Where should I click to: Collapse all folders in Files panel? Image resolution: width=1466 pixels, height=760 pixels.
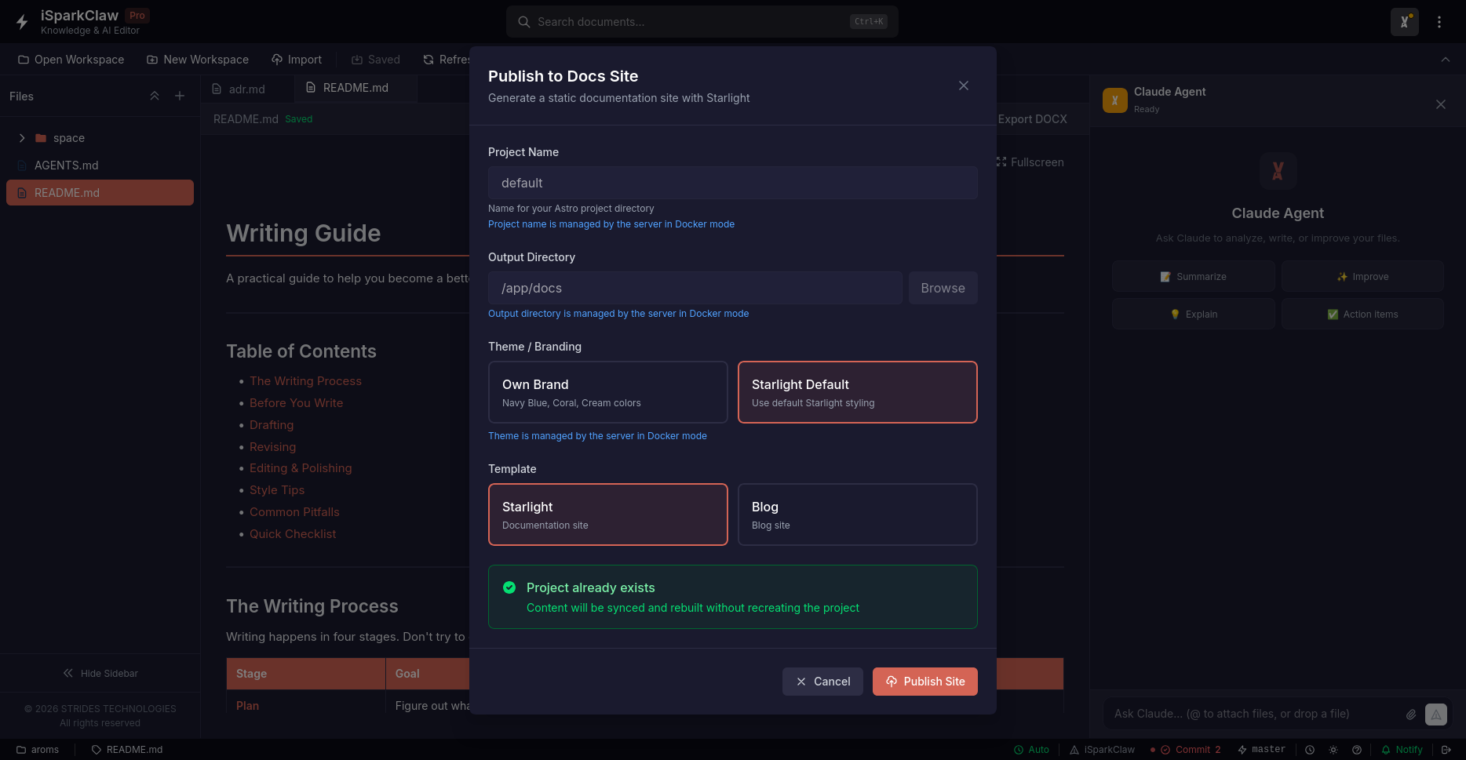coord(155,96)
